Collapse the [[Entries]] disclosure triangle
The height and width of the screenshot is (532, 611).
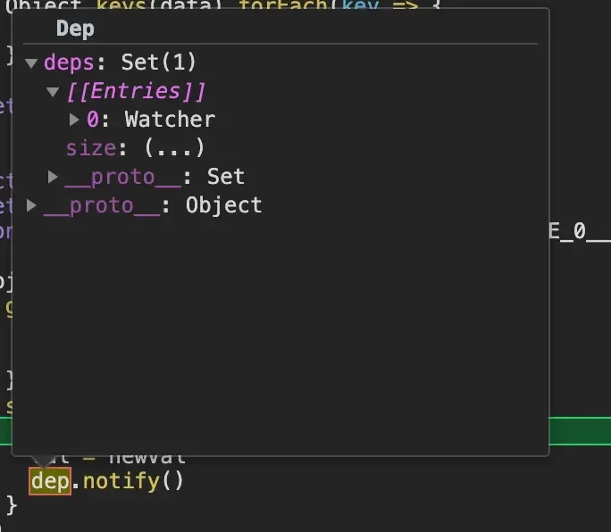tap(54, 92)
